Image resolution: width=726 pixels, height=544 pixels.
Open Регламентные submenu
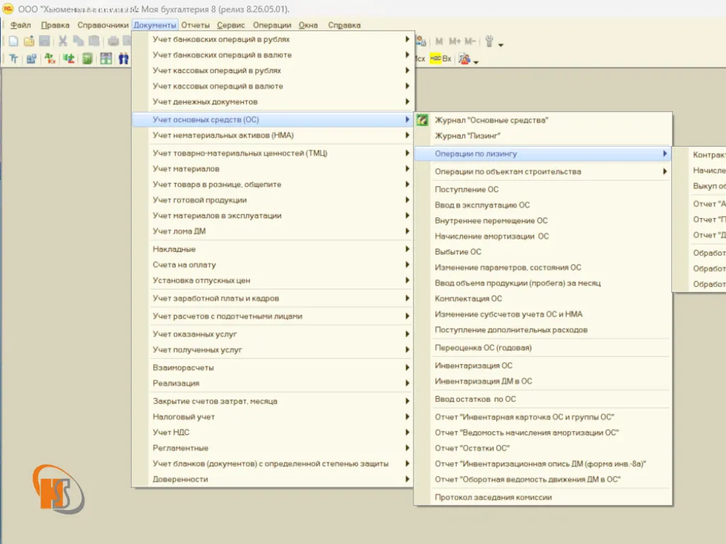[x=273, y=448]
